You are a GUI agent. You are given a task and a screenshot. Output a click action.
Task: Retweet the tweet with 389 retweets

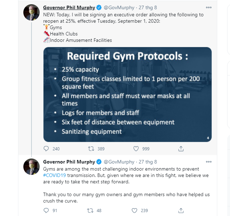click(91, 149)
